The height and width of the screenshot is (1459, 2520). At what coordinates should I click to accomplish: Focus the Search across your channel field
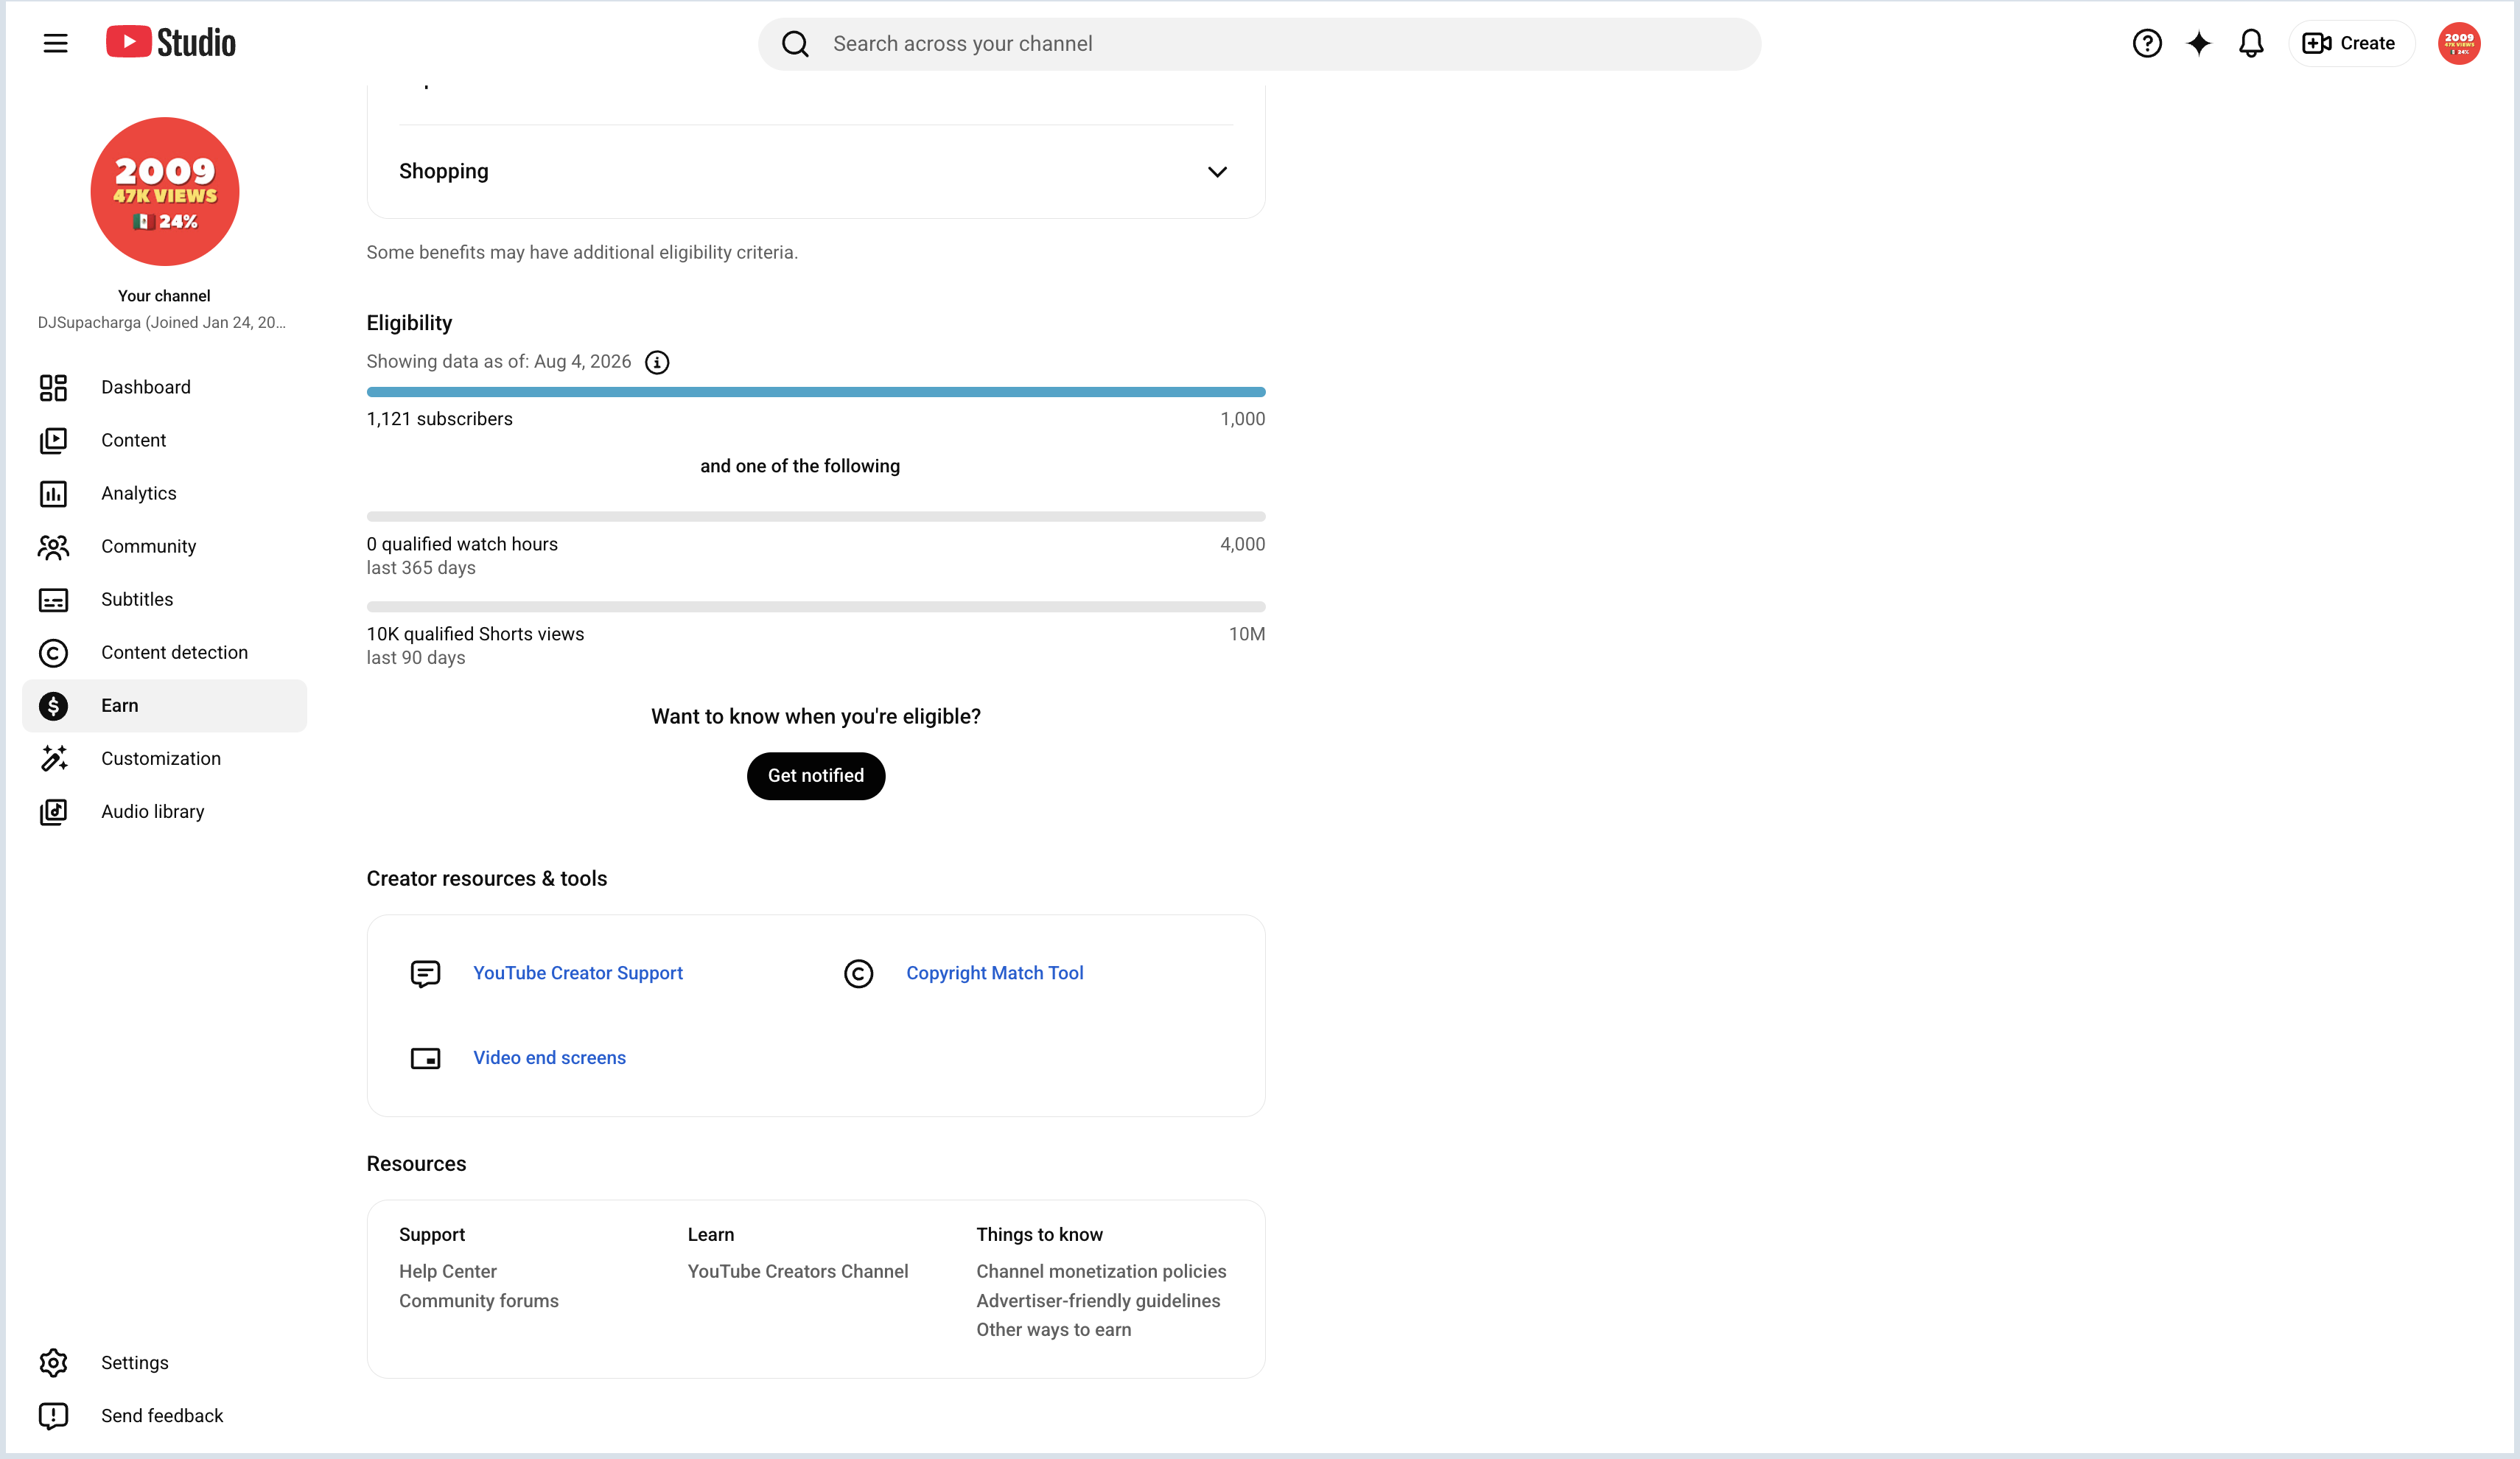pos(1259,44)
